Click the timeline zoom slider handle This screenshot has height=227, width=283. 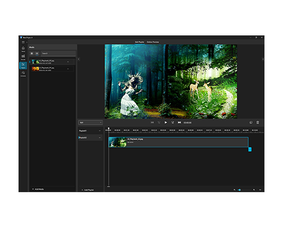click(x=239, y=190)
